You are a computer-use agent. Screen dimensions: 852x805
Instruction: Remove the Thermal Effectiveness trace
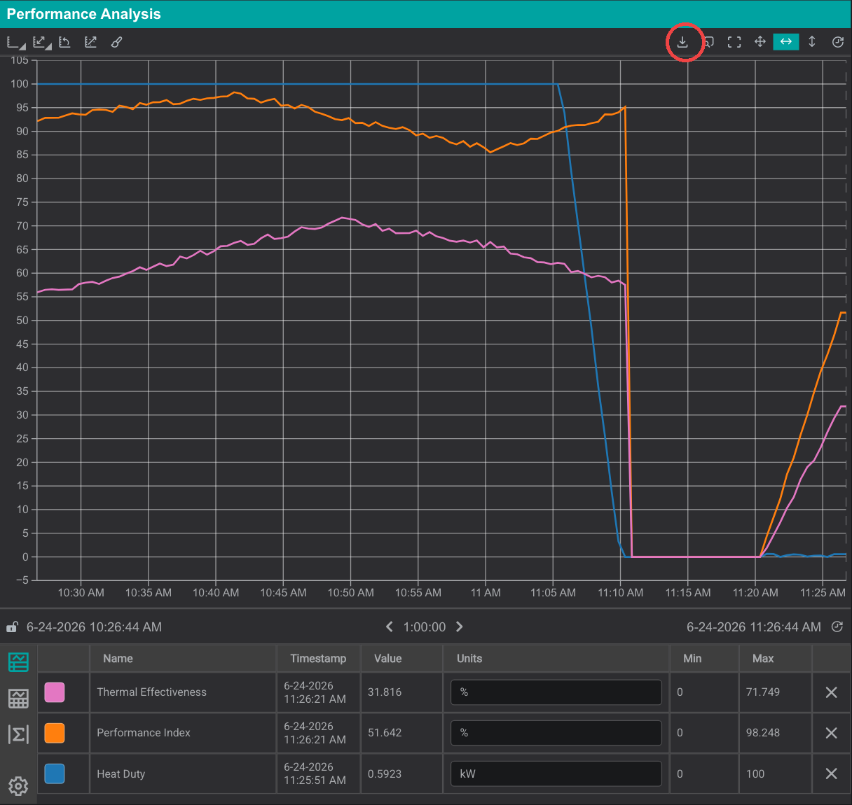tap(832, 692)
